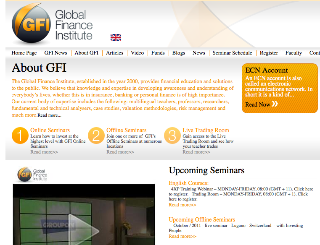The height and width of the screenshot is (245, 320).
Task: Click Read Now in ECN Account box
Action: [258, 104]
